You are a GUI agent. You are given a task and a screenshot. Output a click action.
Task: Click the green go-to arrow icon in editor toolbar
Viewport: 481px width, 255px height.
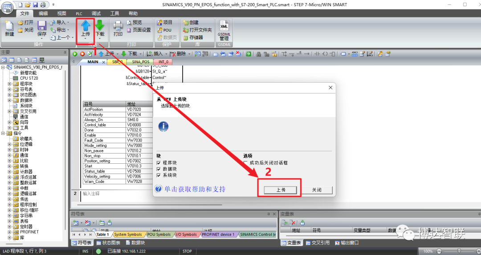pyautogui.click(x=249, y=54)
